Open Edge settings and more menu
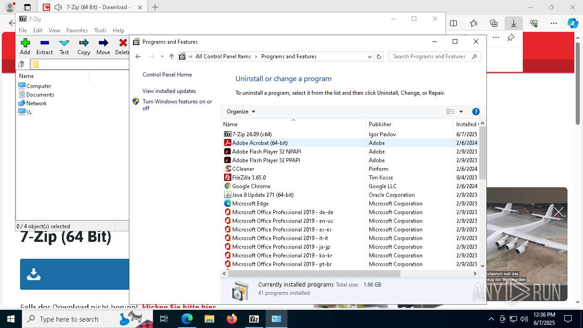Viewport: 583px width, 328px height. click(x=554, y=23)
